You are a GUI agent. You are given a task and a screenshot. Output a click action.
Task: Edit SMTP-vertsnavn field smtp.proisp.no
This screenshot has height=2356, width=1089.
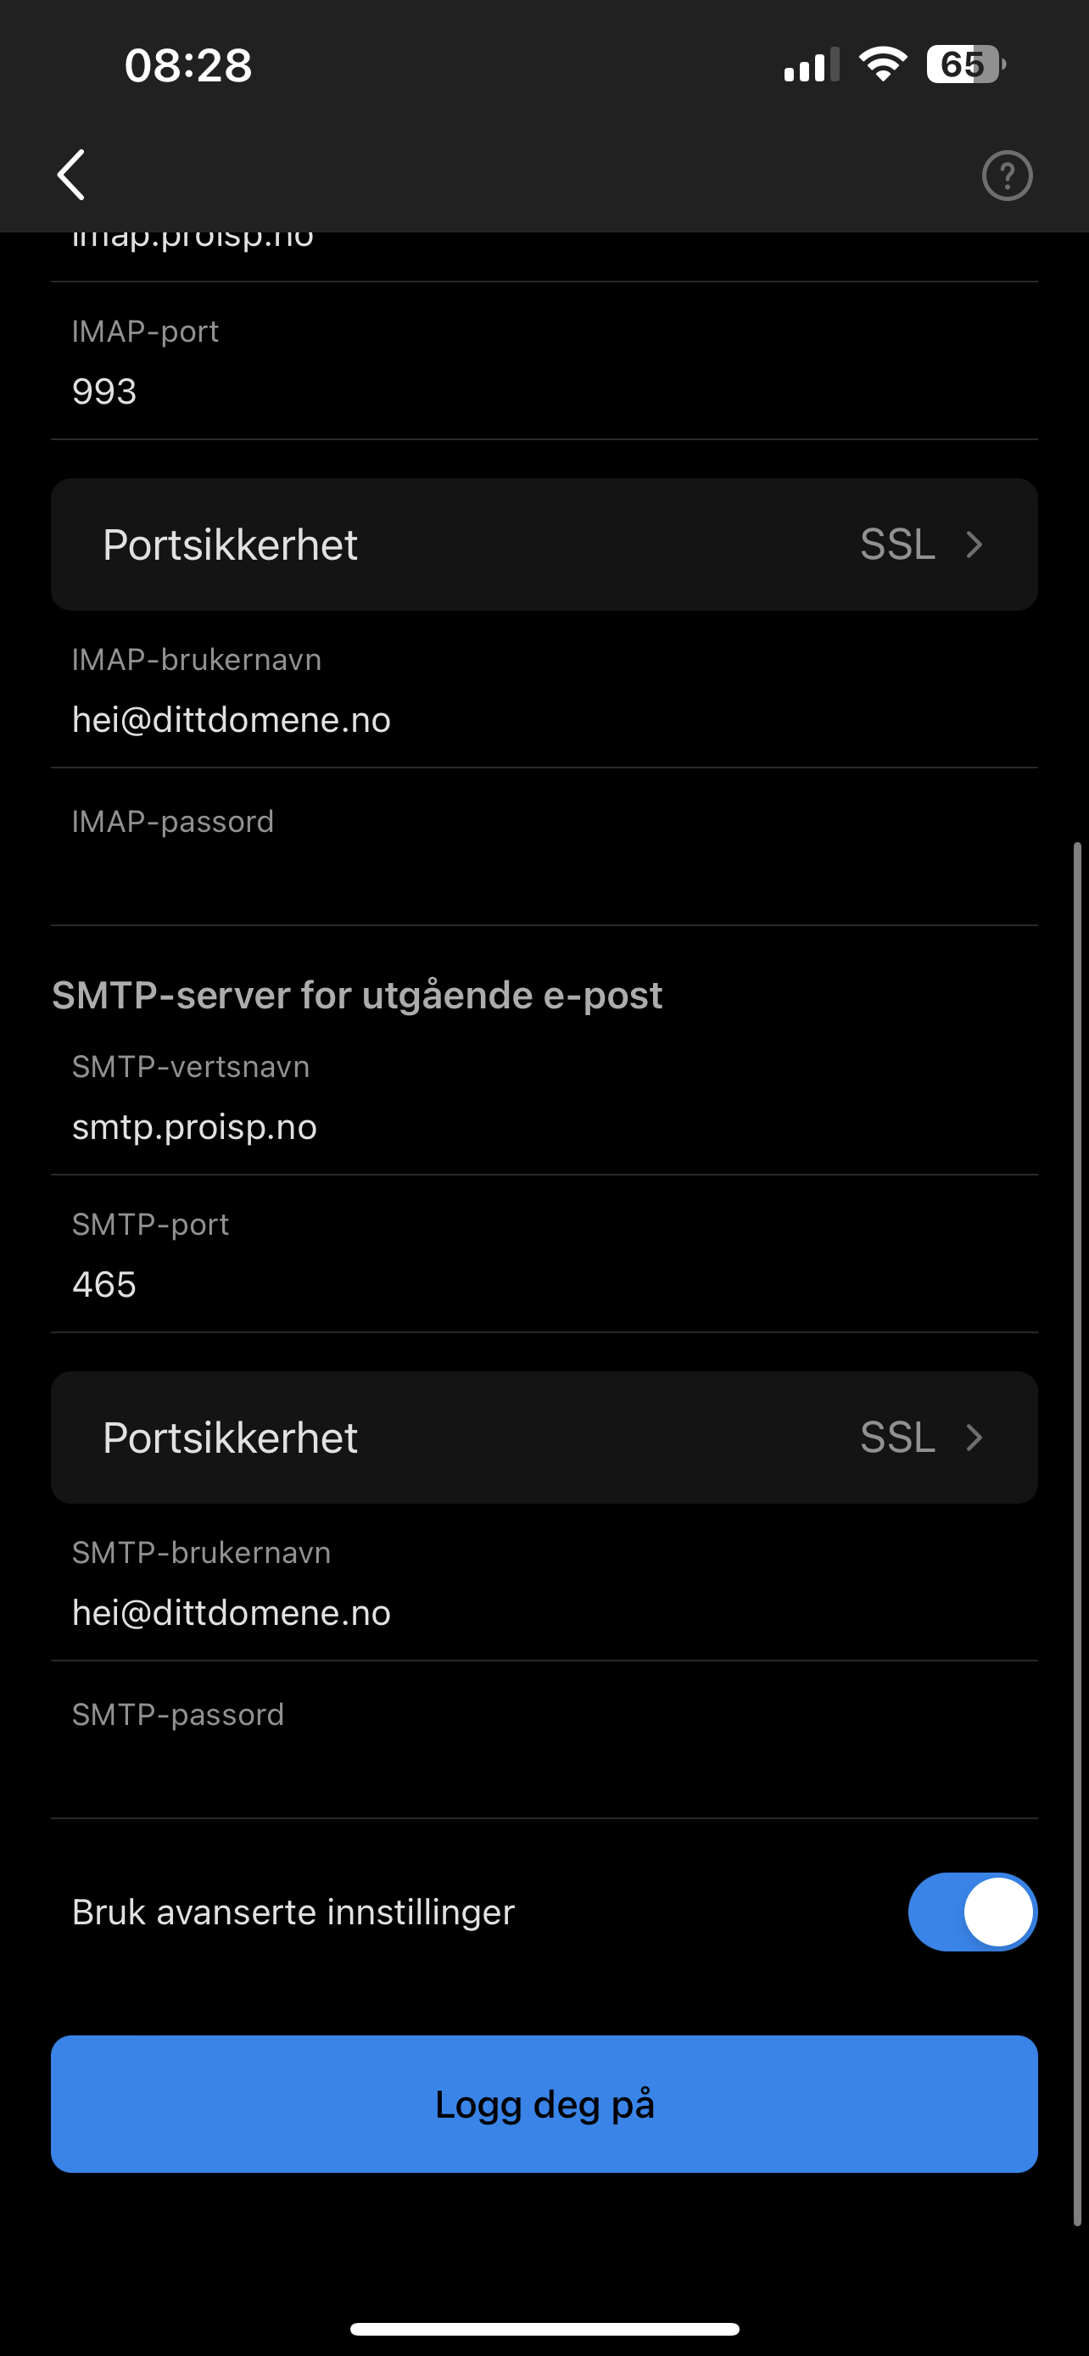[544, 1097]
